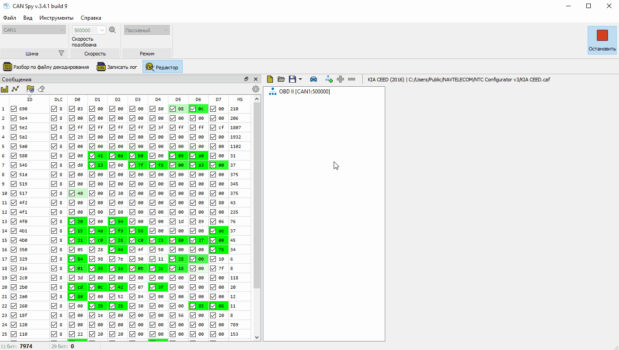Open the Инструменты menu
This screenshot has height=350, width=619.
click(x=56, y=18)
